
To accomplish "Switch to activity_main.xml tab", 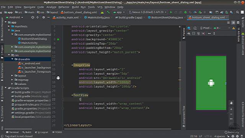I will (x=65, y=18).
